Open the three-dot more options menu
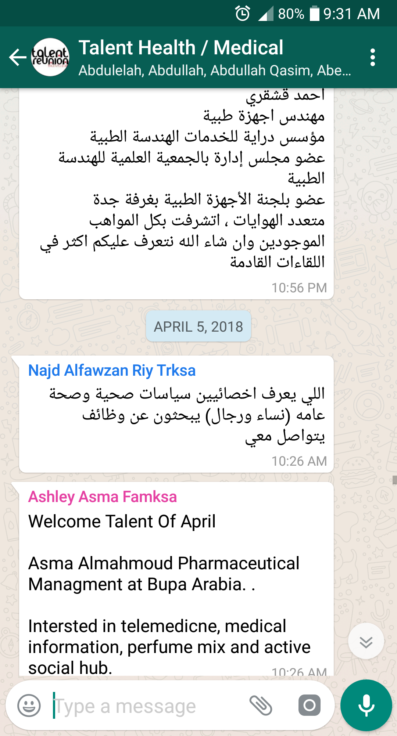The width and height of the screenshot is (397, 736). pos(373,58)
